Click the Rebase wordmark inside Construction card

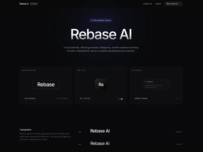tap(46, 84)
